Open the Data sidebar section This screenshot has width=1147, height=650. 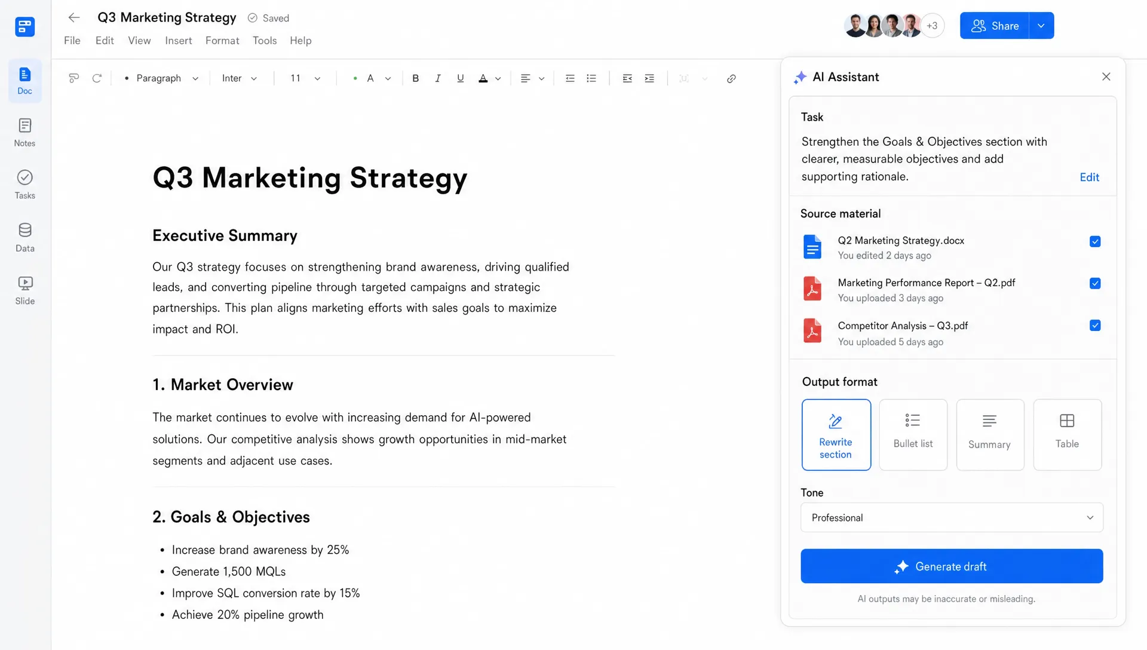point(24,237)
